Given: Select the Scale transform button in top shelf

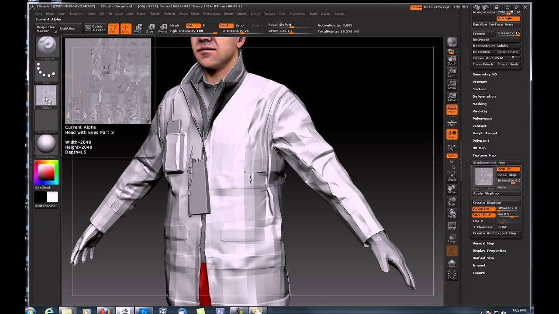Looking at the screenshot, I should [150, 29].
